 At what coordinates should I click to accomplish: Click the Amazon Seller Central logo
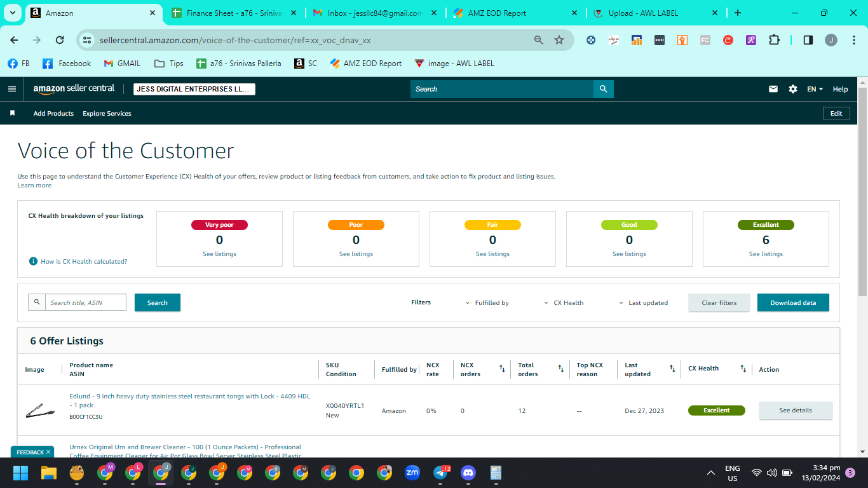pyautogui.click(x=74, y=89)
